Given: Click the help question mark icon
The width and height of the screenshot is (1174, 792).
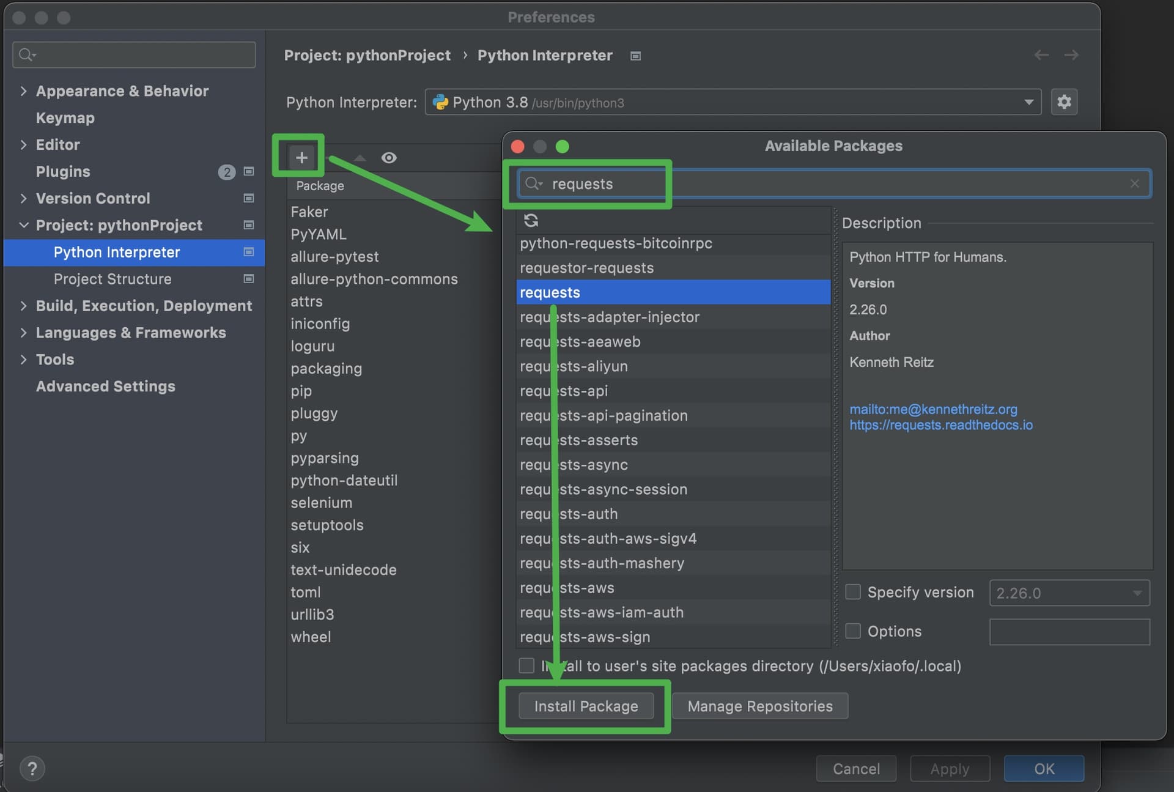Looking at the screenshot, I should click(32, 768).
